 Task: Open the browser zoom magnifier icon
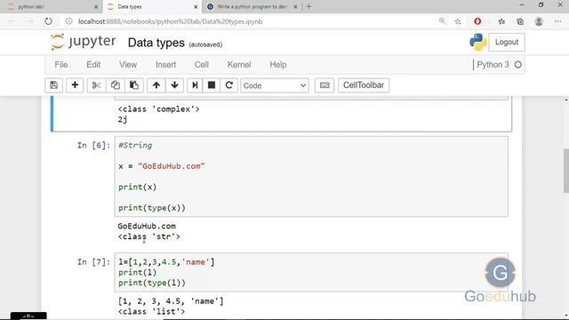tap(442, 21)
